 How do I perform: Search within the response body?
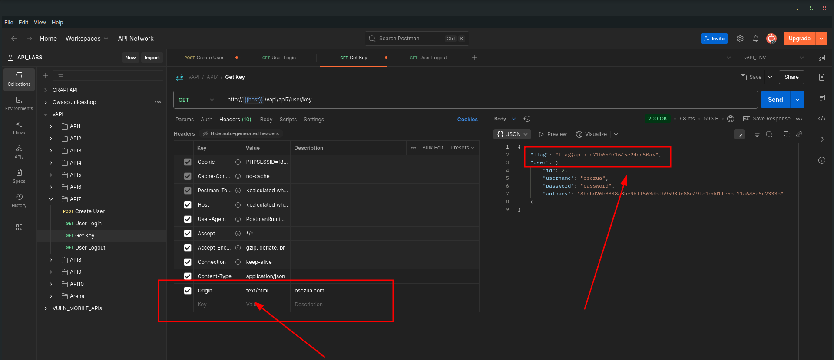point(769,134)
